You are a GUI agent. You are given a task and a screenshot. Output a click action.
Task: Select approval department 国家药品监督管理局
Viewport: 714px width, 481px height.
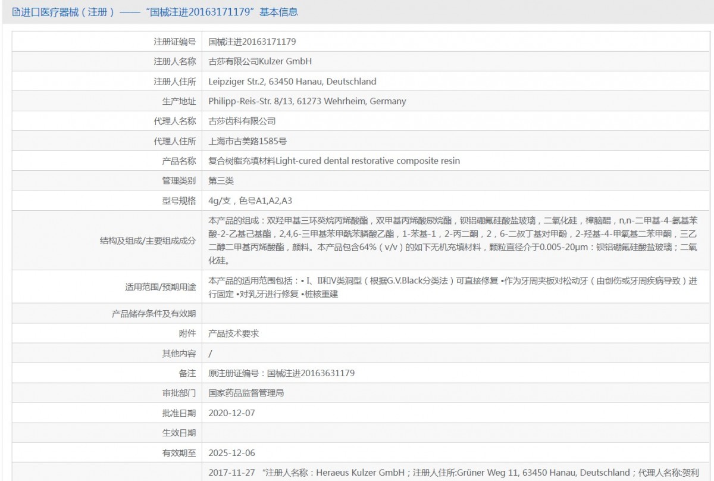coord(246,393)
